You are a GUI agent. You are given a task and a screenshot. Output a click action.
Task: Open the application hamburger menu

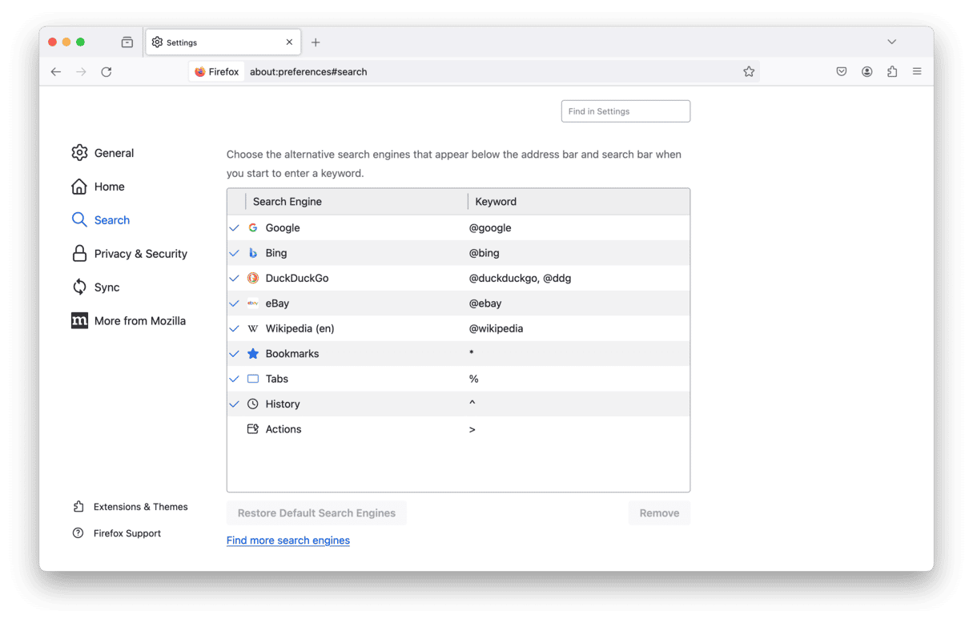[x=917, y=72]
